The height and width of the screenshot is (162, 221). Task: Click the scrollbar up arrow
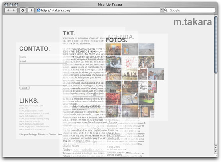(x=216, y=148)
